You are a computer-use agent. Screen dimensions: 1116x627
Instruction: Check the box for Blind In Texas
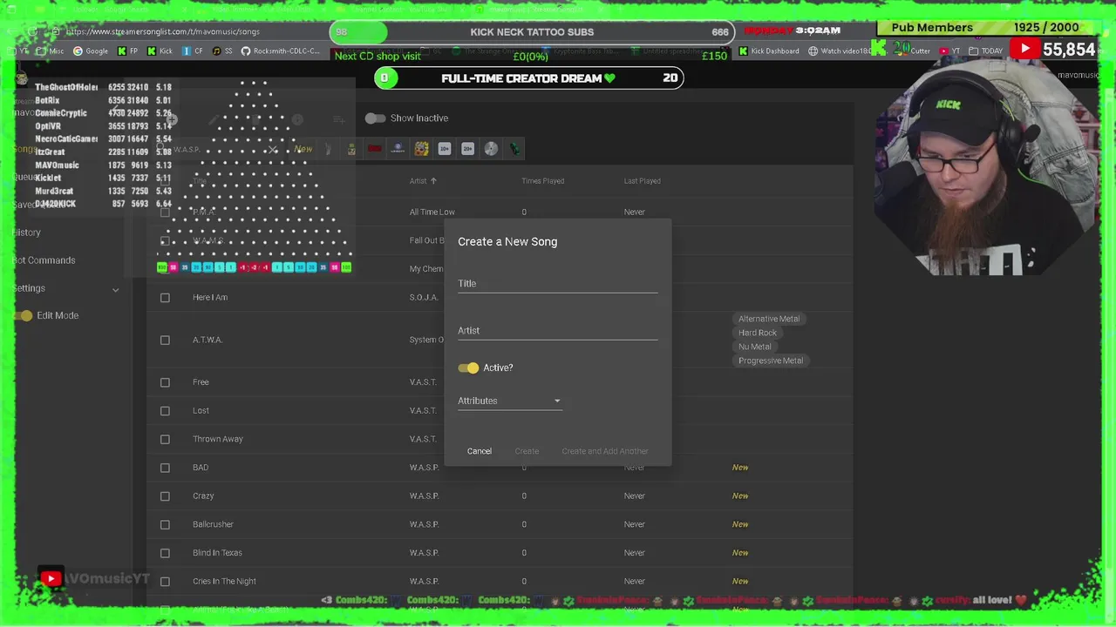[165, 553]
